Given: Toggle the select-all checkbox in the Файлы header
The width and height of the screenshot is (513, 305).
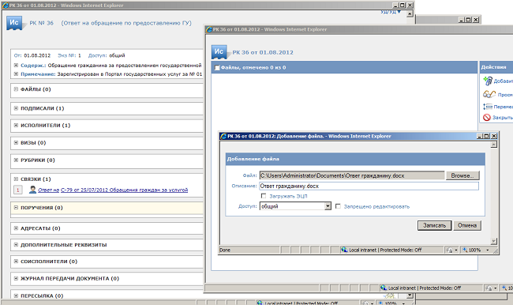Looking at the screenshot, I should tap(217, 67).
